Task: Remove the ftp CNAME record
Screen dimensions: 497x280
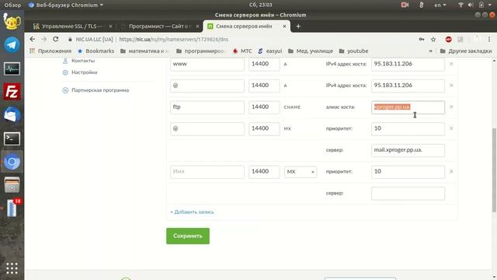Action: [451, 107]
